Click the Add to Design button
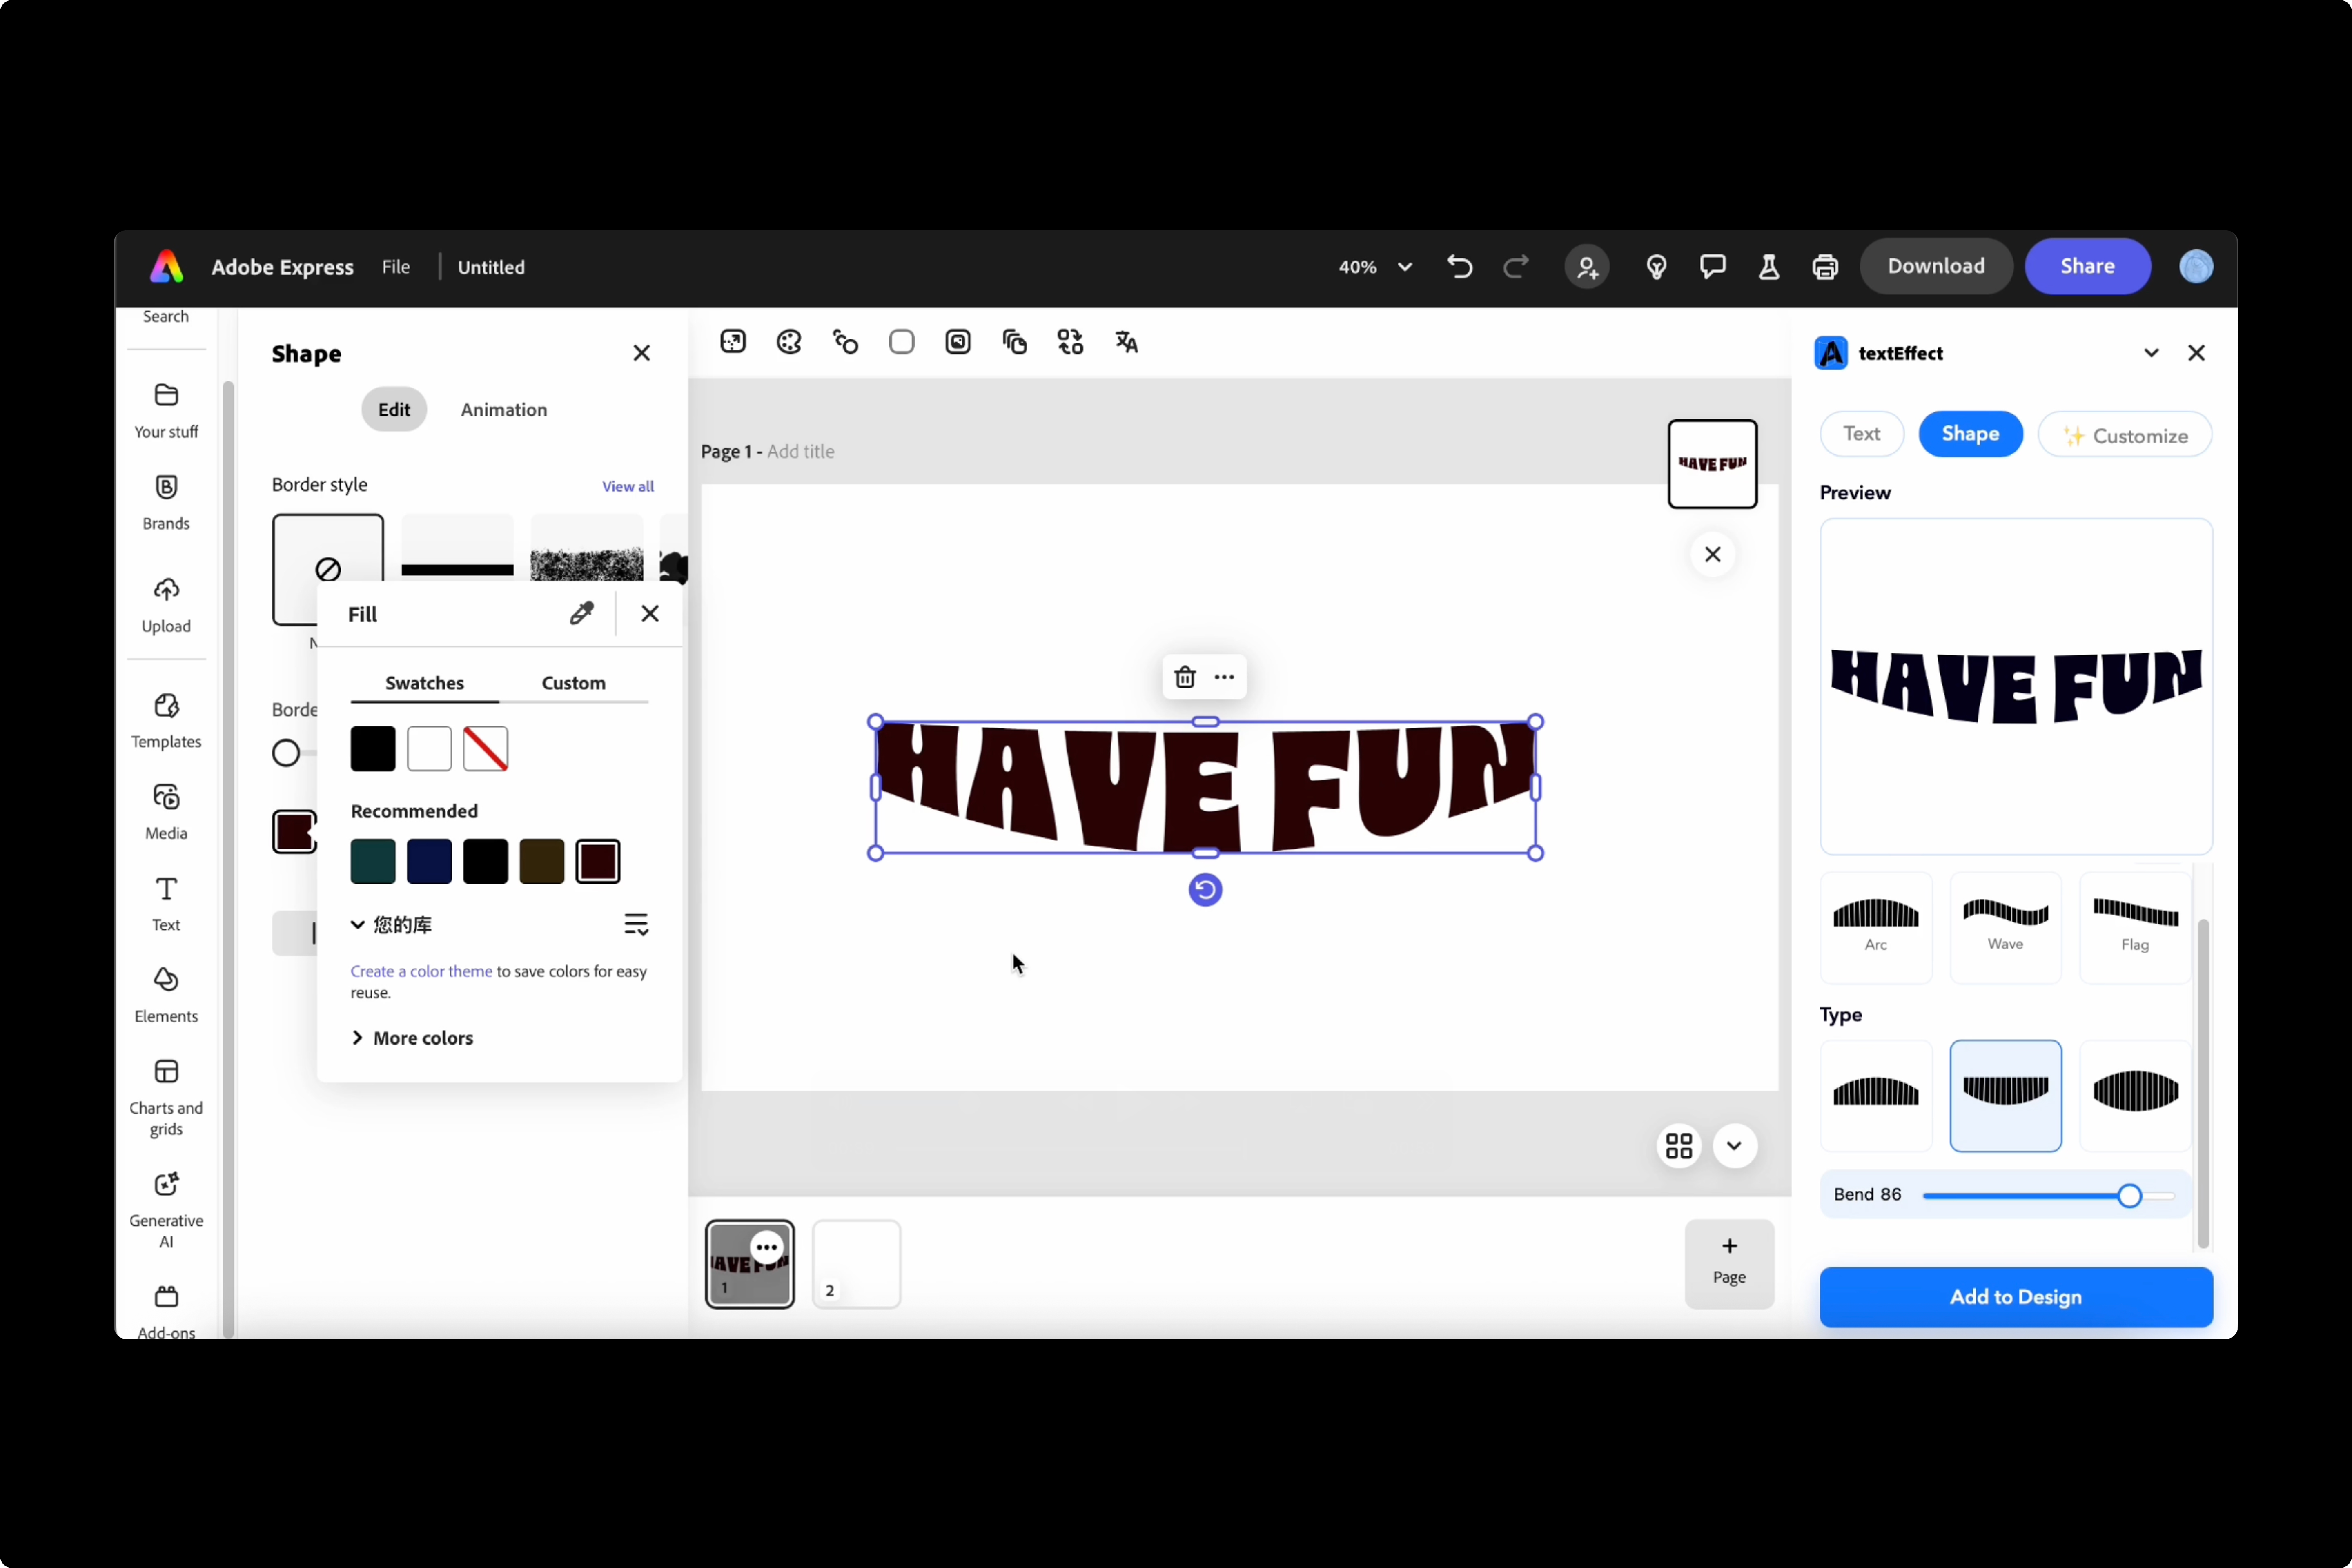This screenshot has width=2352, height=1568. tap(2015, 1297)
